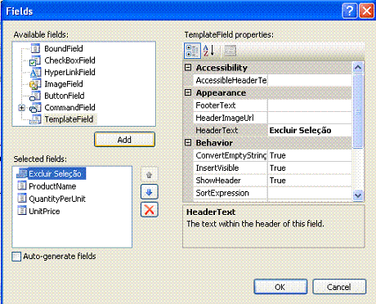
Task: Select ProductName in Selected fields
Action: pos(52,186)
